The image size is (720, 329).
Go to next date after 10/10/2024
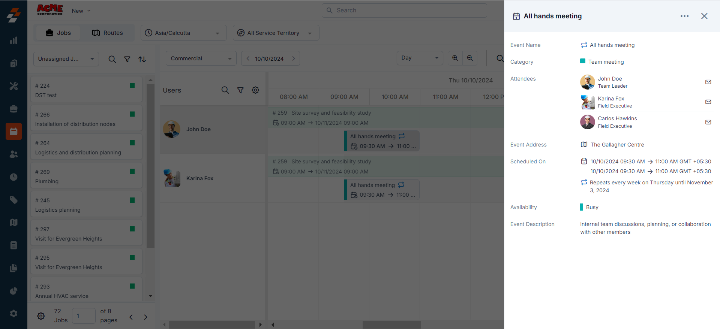[x=294, y=58]
